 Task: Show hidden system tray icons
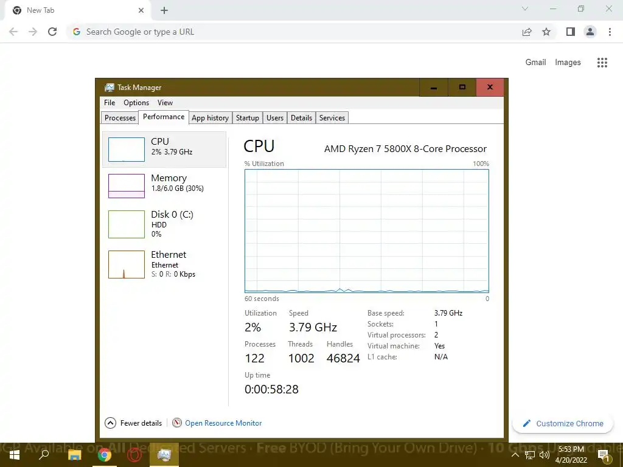point(515,455)
